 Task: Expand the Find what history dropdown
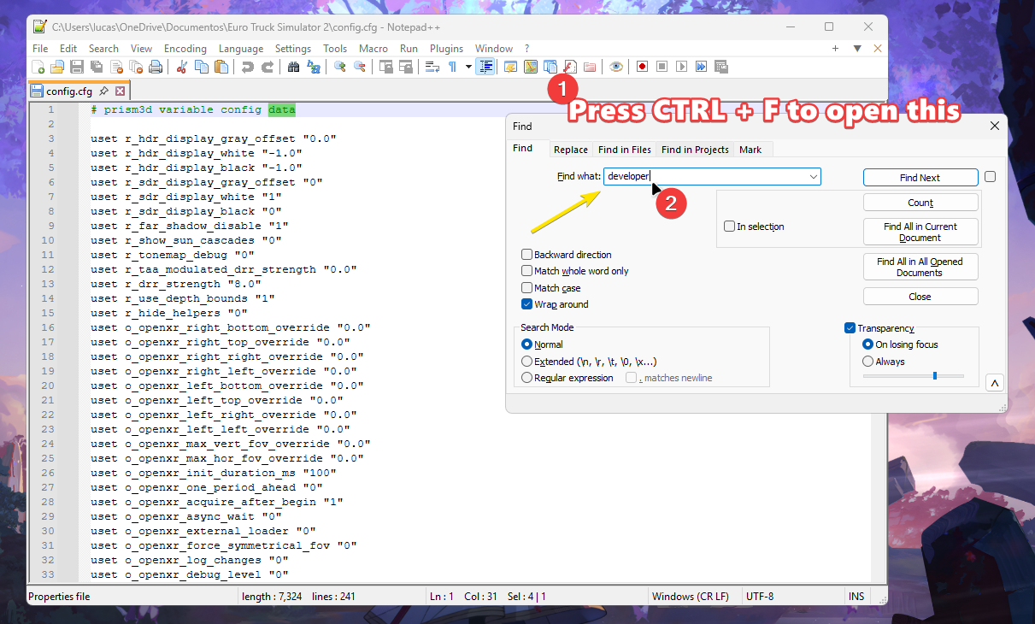coord(813,177)
